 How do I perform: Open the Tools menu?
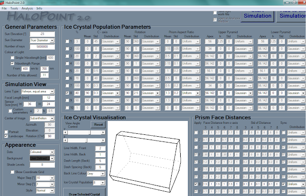tap(14, 9)
